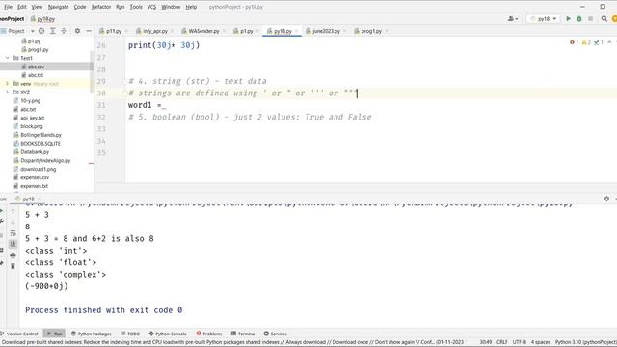Image resolution: width=617 pixels, height=347 pixels.
Task: Open Version Control tool window
Action: tap(19, 334)
